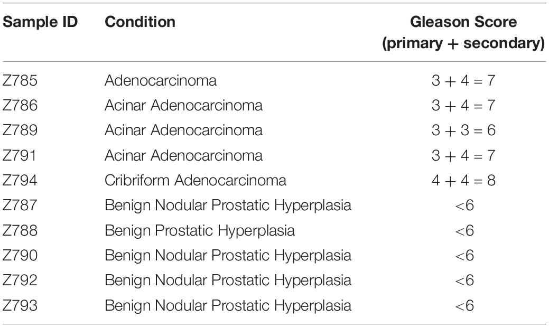
Task: Select sample ID Z785
Action: (20, 80)
